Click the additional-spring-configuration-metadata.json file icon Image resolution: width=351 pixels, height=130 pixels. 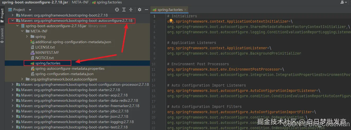coord(32,42)
